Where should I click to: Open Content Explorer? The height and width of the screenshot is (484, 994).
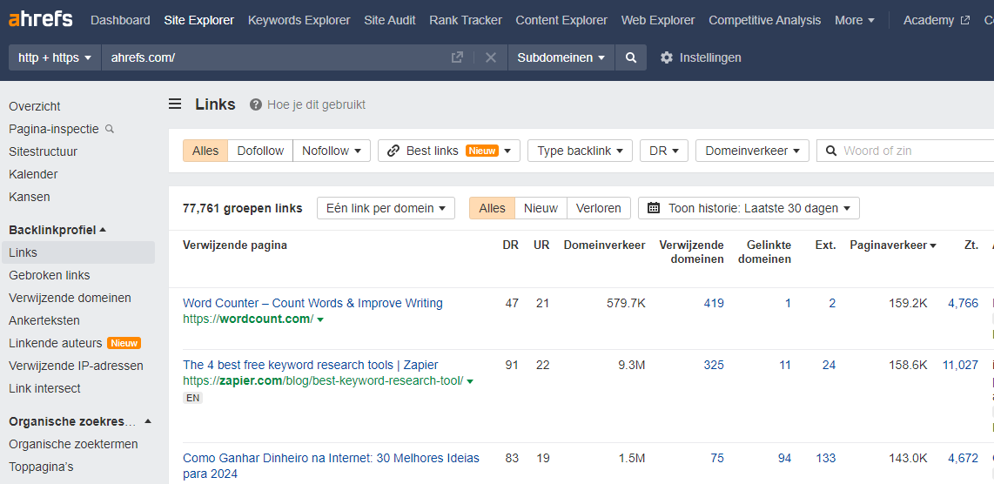(x=561, y=20)
